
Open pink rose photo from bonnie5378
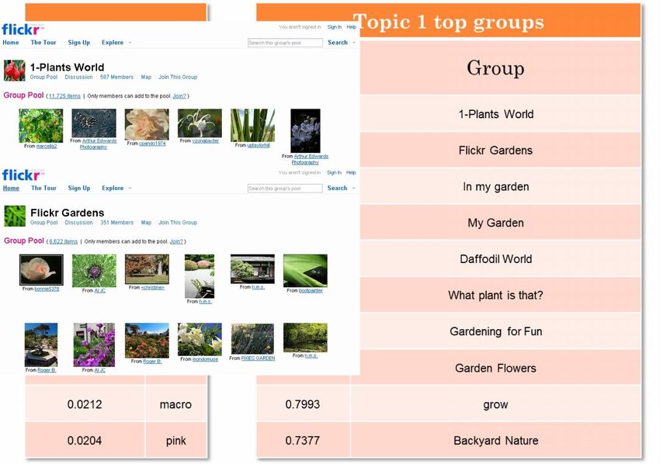click(x=41, y=270)
